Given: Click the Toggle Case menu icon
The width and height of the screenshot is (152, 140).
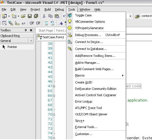Looking at the screenshot, I should [69, 15].
